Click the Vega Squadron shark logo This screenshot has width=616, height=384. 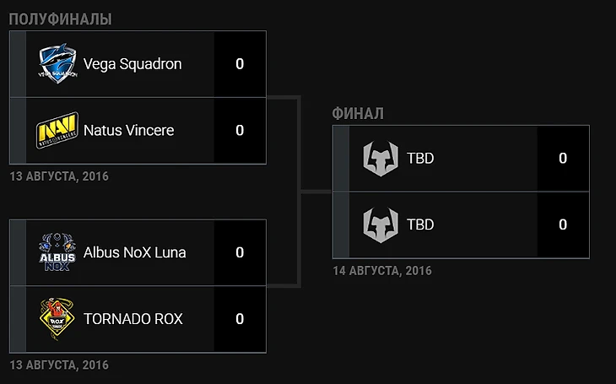(57, 63)
